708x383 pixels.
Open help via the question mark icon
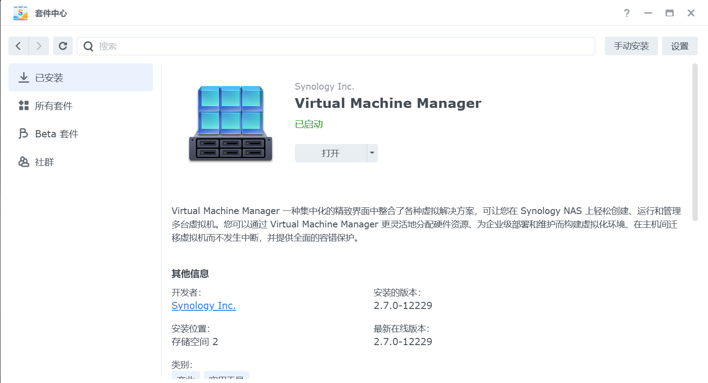point(627,13)
